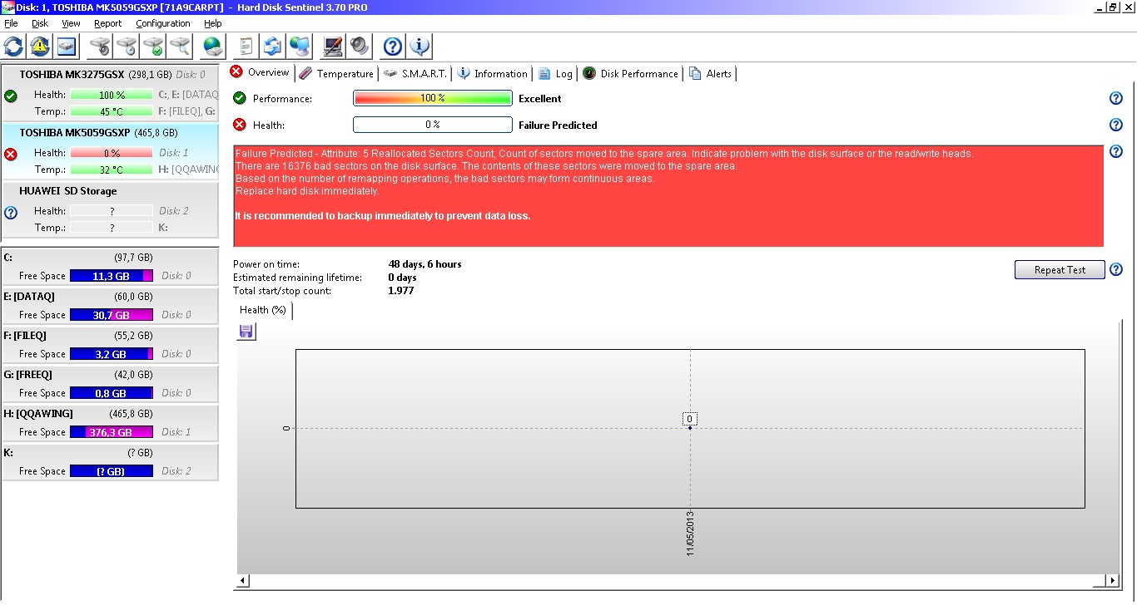Click the 11/05/2013 date label on chart

690,534
